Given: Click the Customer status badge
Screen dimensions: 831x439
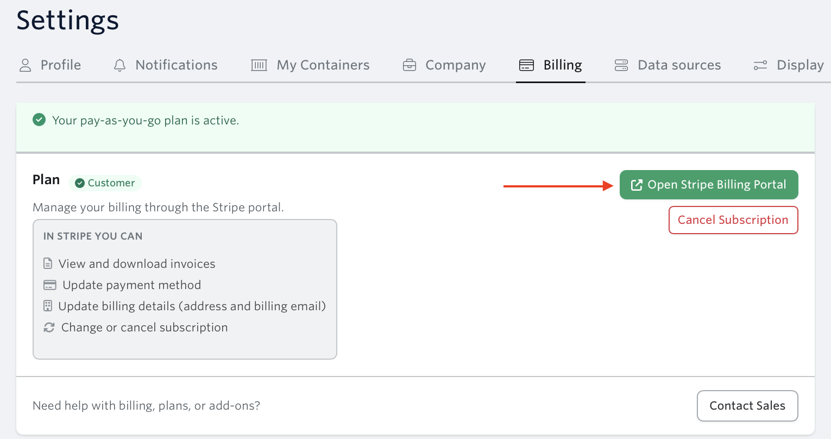Looking at the screenshot, I should pyautogui.click(x=105, y=183).
